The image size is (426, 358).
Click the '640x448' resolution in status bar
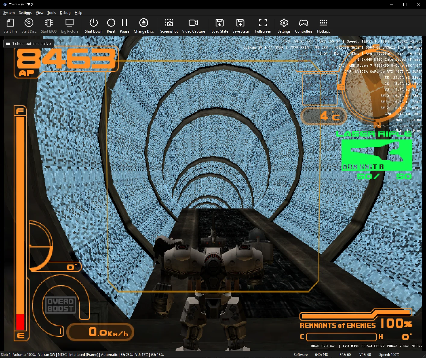(x=321, y=355)
